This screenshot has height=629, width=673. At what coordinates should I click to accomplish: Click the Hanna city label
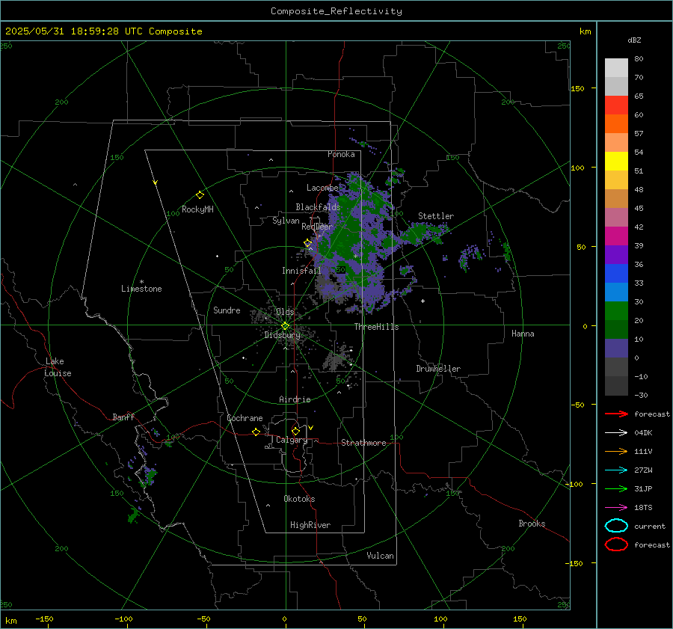523,334
